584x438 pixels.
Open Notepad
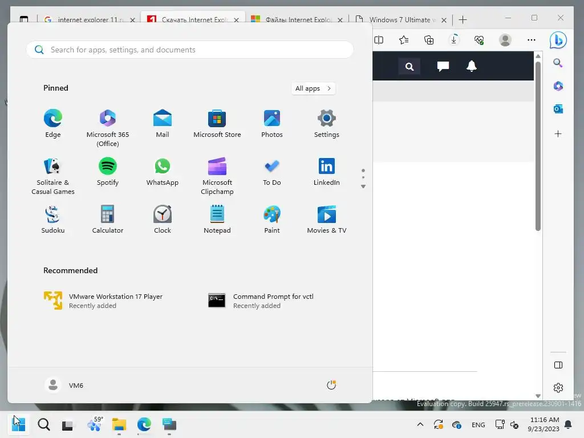coord(217,220)
